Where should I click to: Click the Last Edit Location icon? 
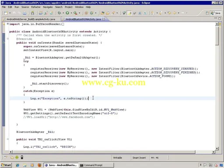point(169,13)
